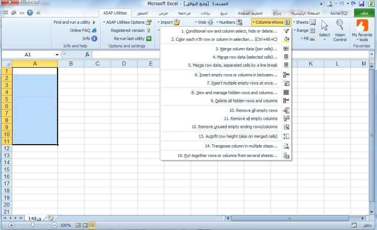Switch to the عرض tab
Viewport: 377px width, 230px height.
[163, 13]
